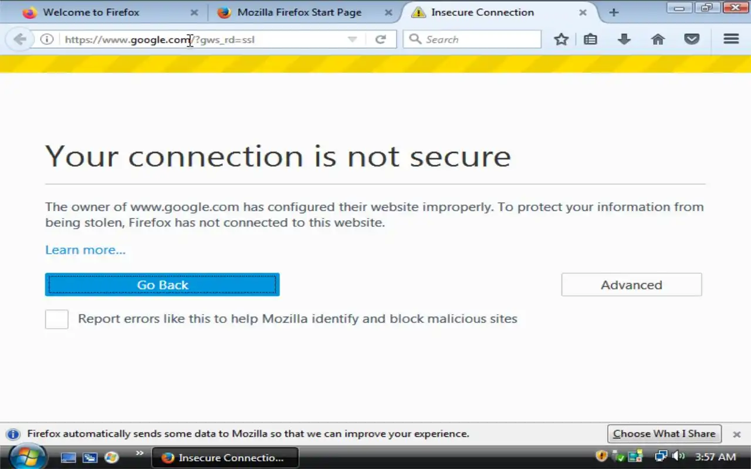Open the Windows Start menu orb

click(28, 457)
